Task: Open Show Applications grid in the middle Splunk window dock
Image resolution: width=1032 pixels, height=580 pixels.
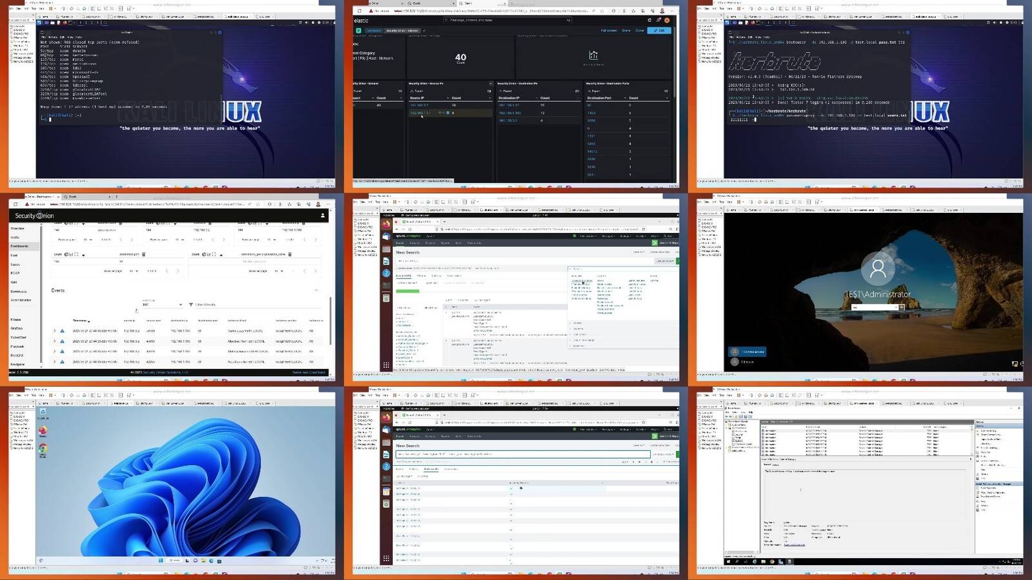Action: point(386,365)
